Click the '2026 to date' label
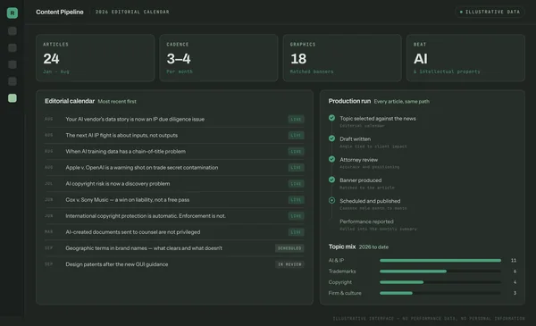Viewport: 536px width, 326px height. coord(373,247)
